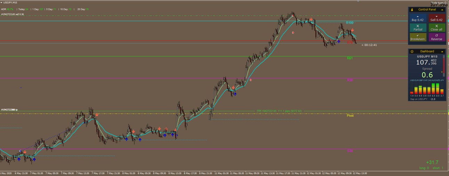Click the vertical spread meter in Dashboard

click(444, 67)
